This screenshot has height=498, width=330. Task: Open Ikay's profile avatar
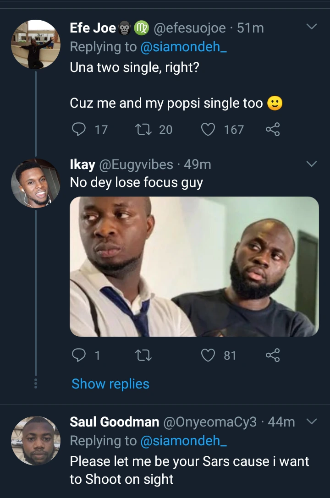click(35, 183)
